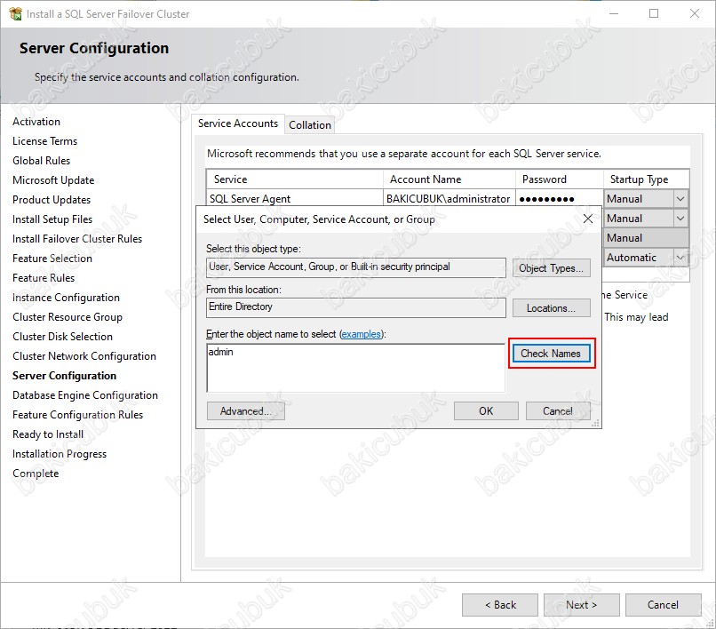The height and width of the screenshot is (629, 716).
Task: Open the examples hyperlink
Action: tap(362, 334)
